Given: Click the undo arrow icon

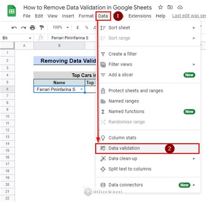Looking at the screenshot, I should click(14, 27).
